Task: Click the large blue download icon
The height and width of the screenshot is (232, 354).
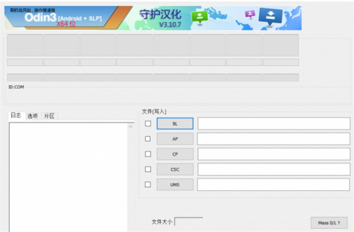Action: (270, 16)
